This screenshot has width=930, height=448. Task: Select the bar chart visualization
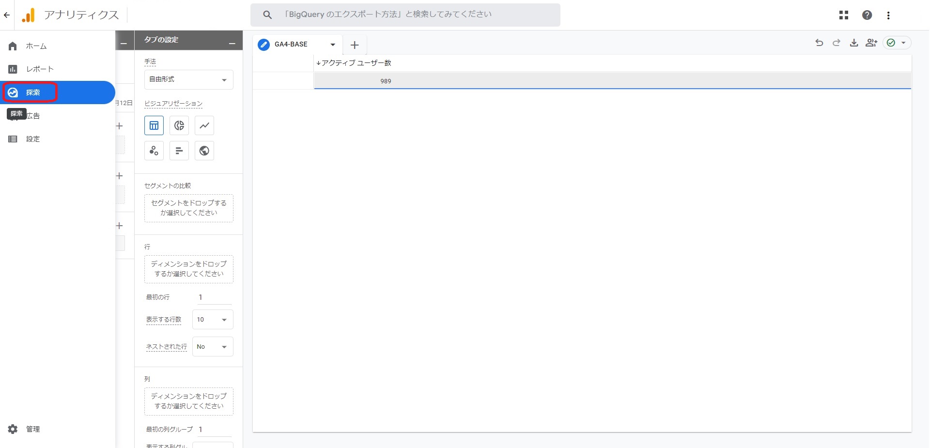pyautogui.click(x=179, y=151)
